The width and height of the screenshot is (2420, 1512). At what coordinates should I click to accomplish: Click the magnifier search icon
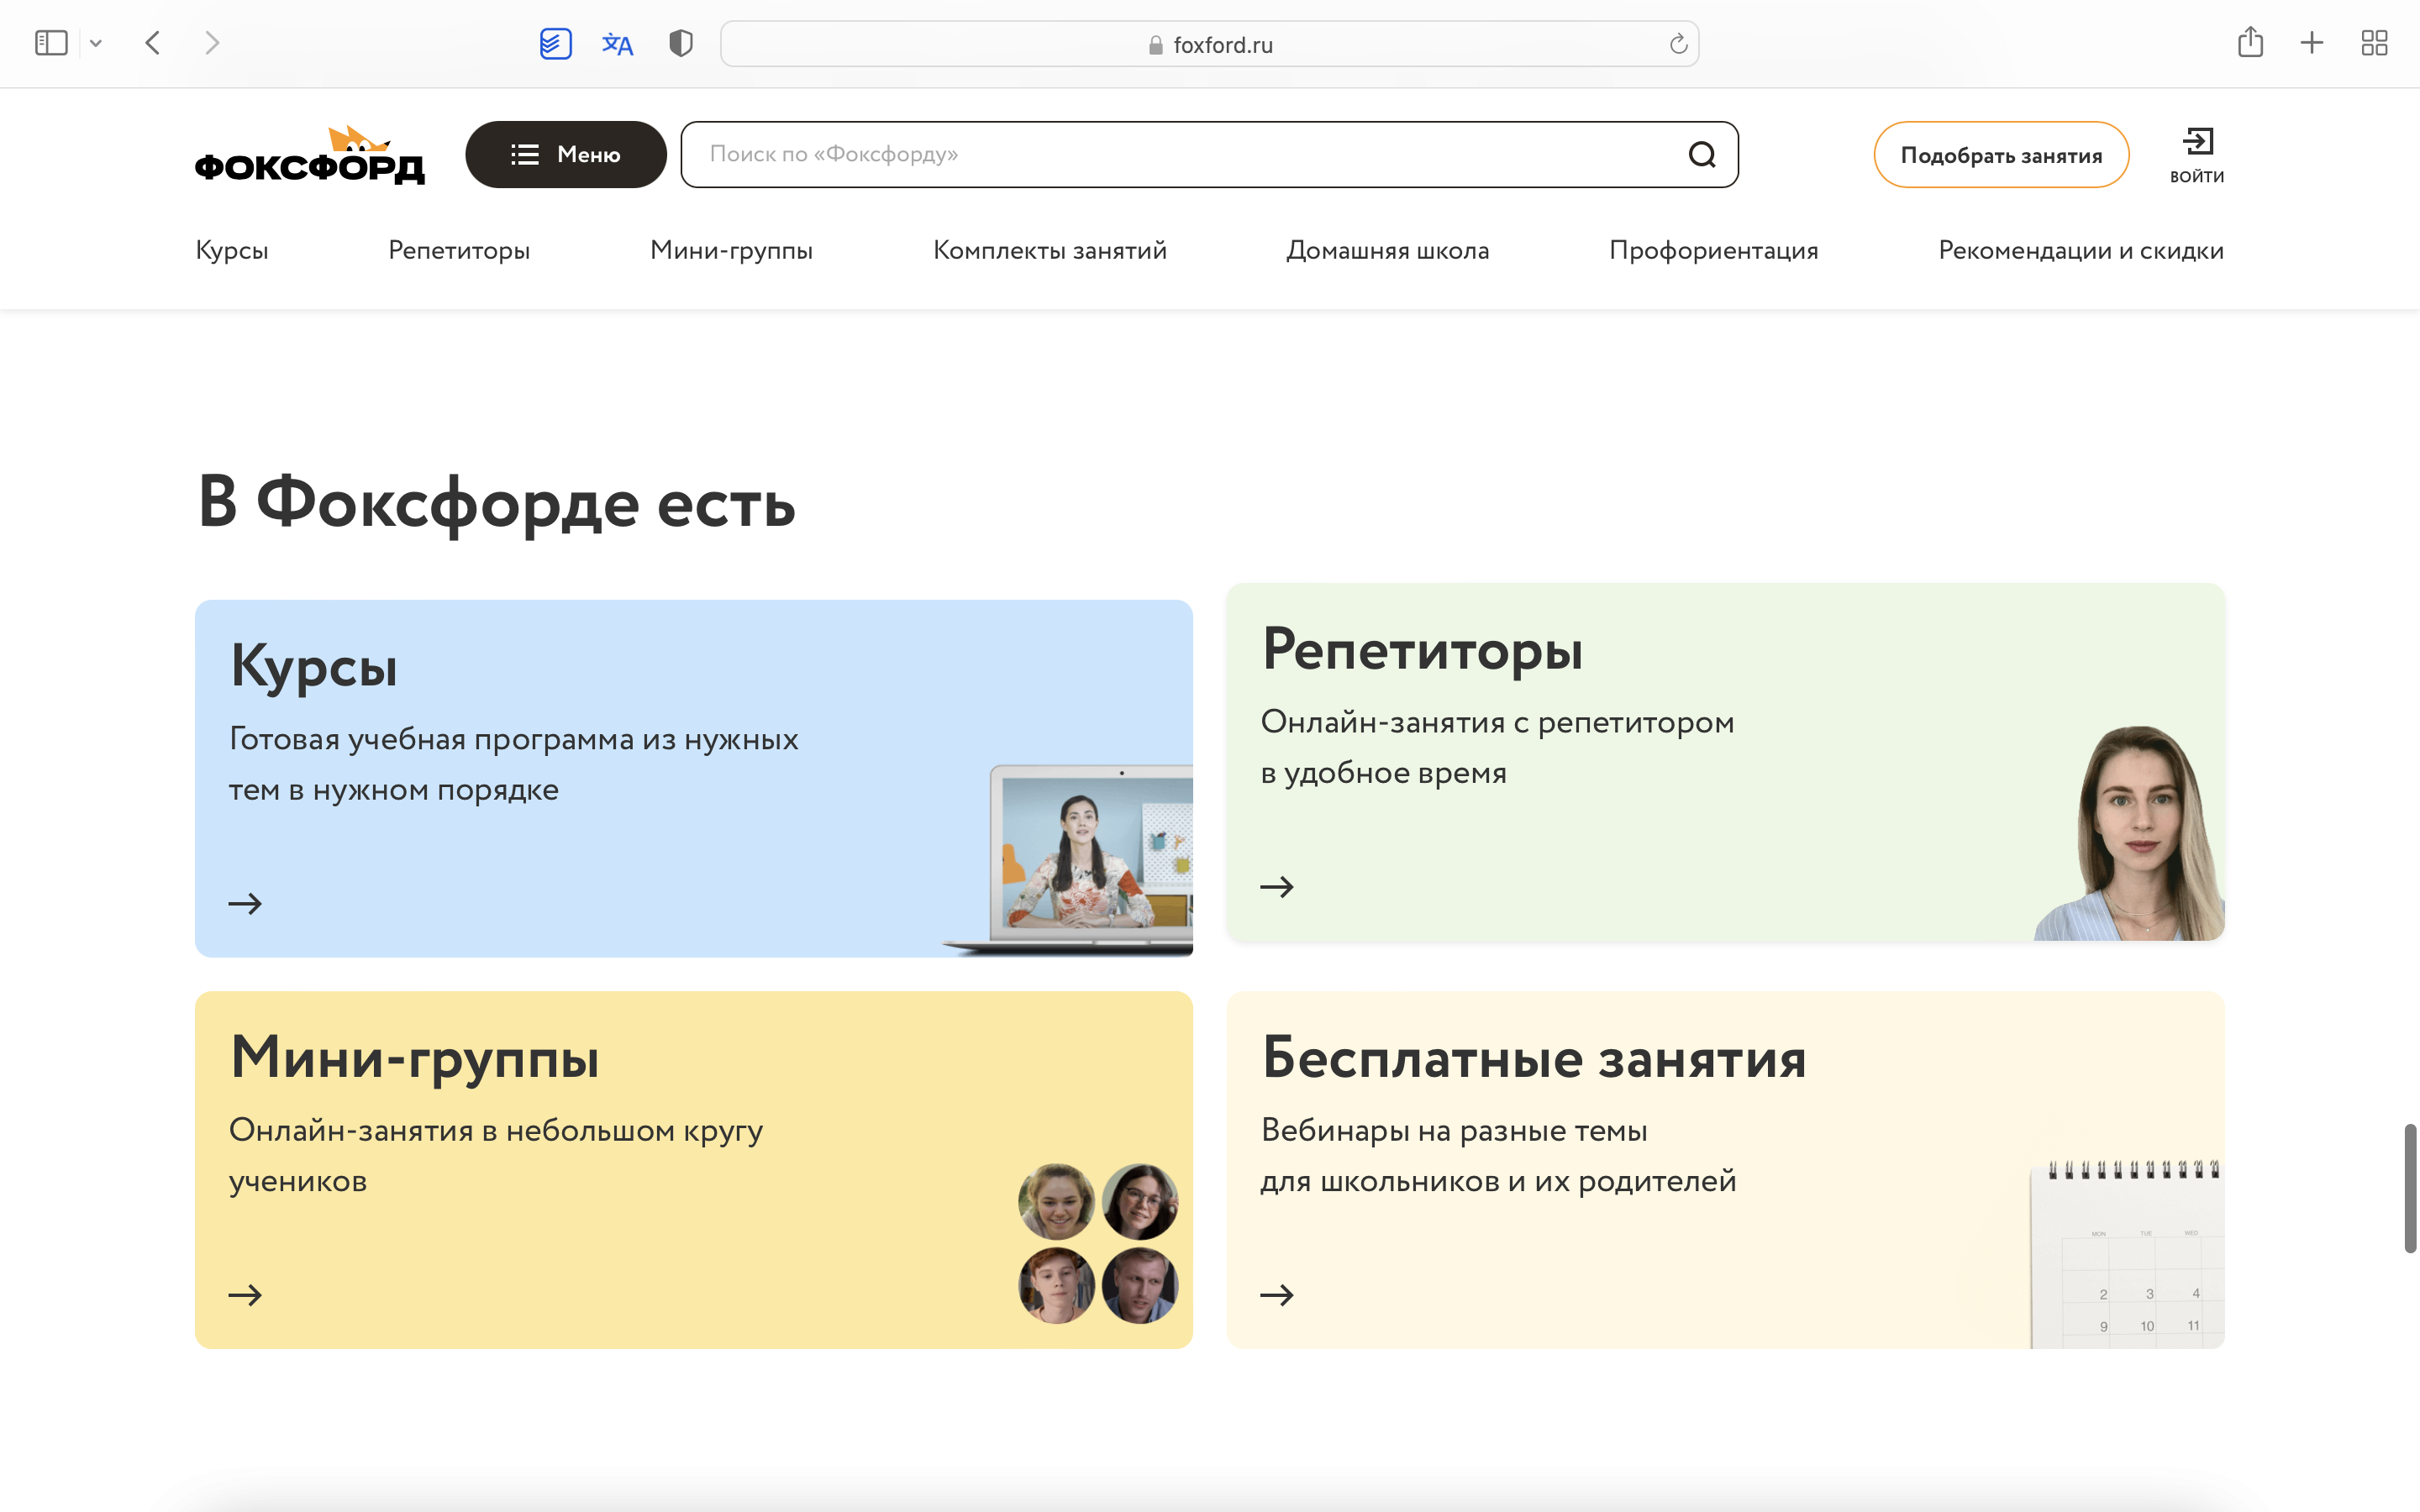pyautogui.click(x=1702, y=154)
